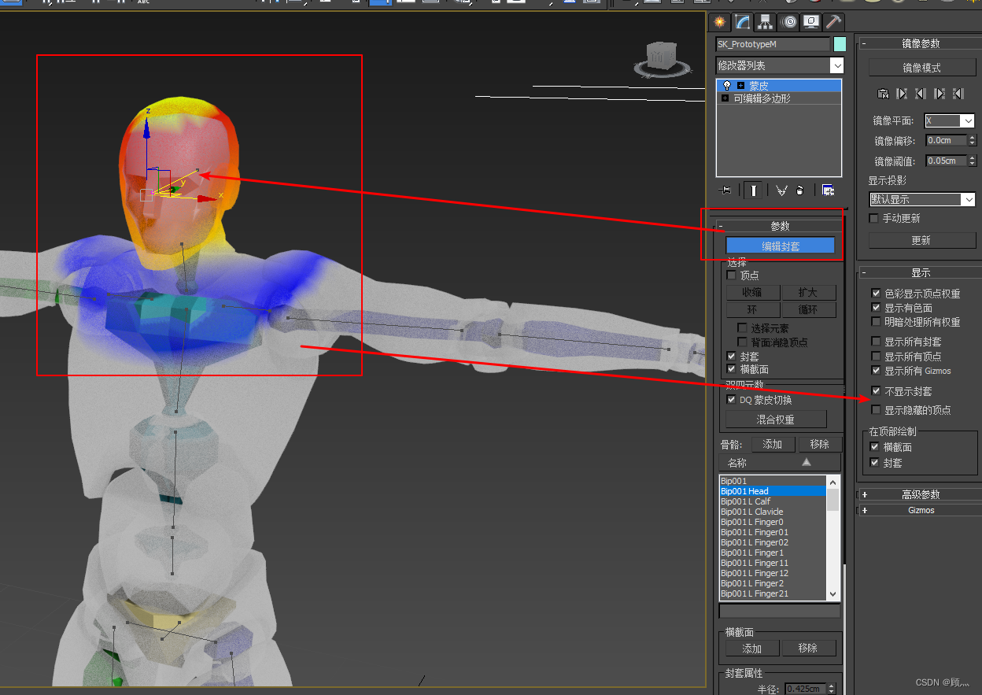Sort bone list by 名称 header
Image resolution: width=982 pixels, height=695 pixels.
(x=780, y=464)
